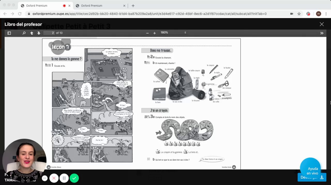Click page number 33 trente-trois

(x=229, y=167)
